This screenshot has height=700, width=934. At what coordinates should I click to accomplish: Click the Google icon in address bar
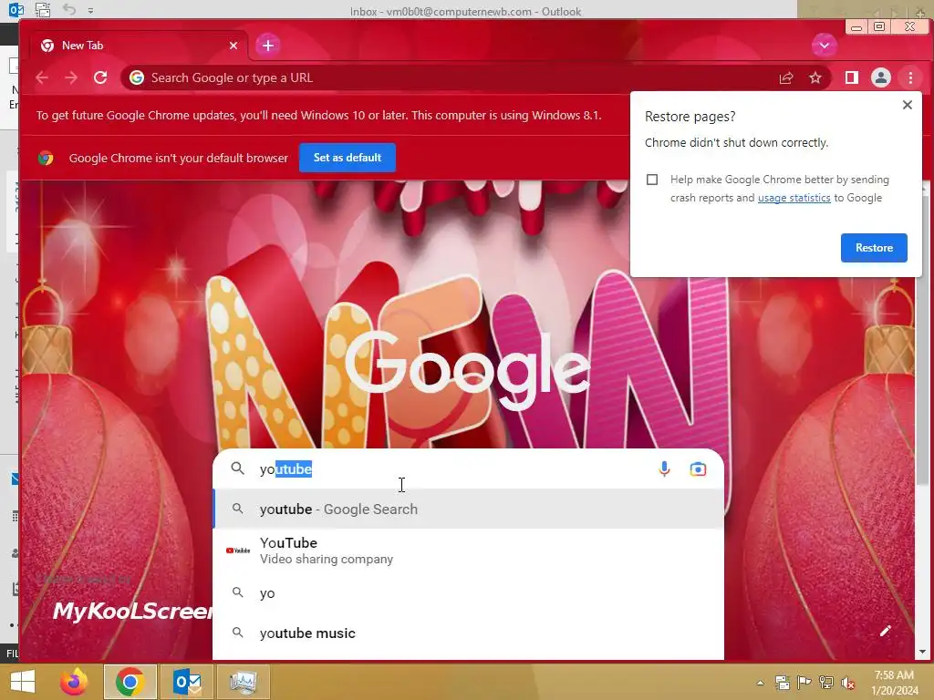(x=137, y=78)
